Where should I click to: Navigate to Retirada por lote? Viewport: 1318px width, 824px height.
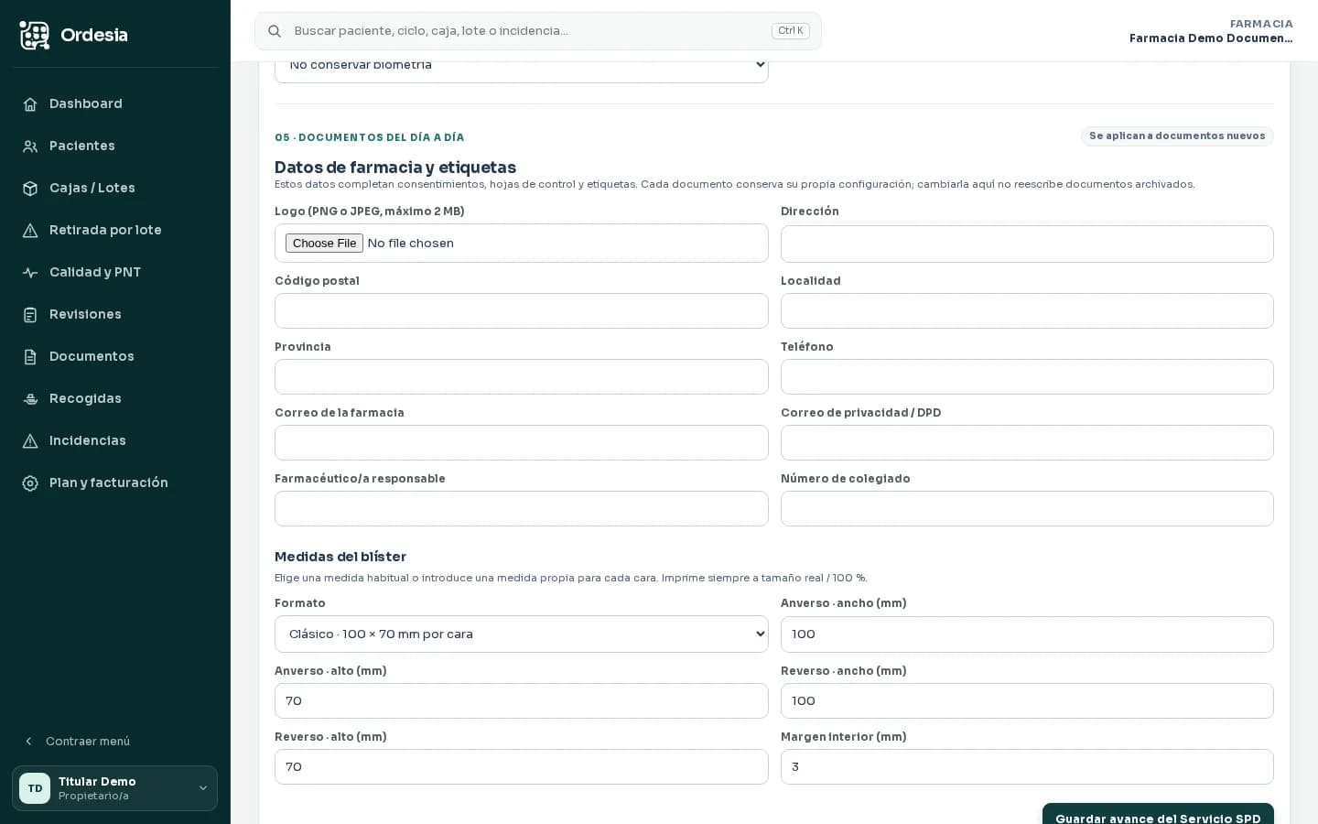(x=115, y=231)
